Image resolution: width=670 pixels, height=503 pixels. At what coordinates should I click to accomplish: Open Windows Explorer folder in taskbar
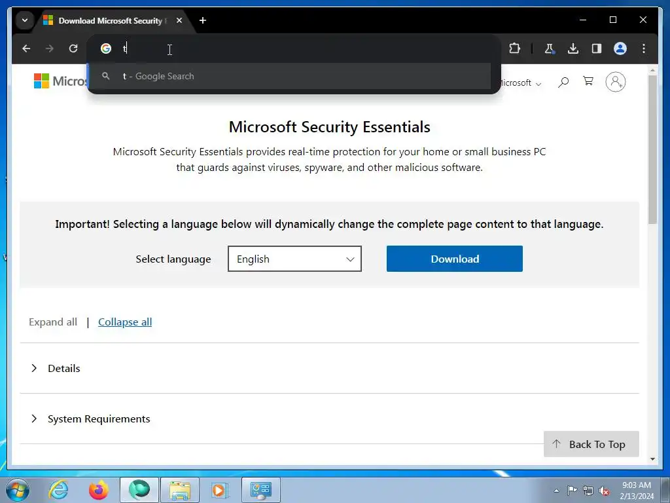[180, 490]
